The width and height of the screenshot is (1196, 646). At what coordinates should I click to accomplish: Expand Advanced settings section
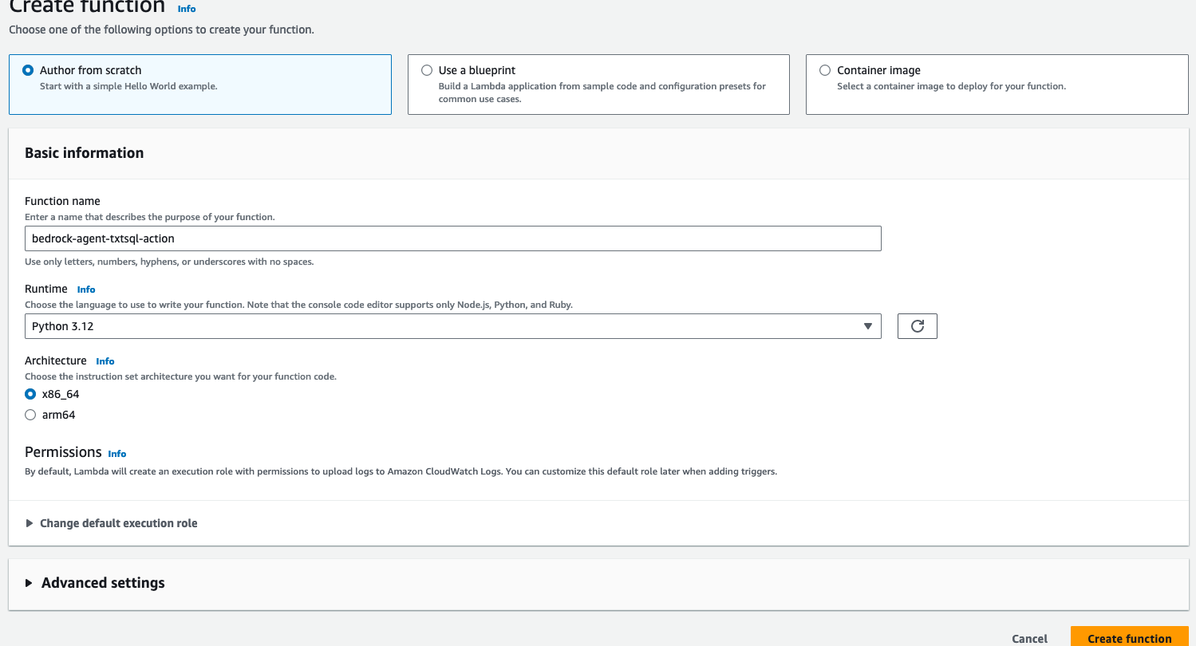point(94,583)
